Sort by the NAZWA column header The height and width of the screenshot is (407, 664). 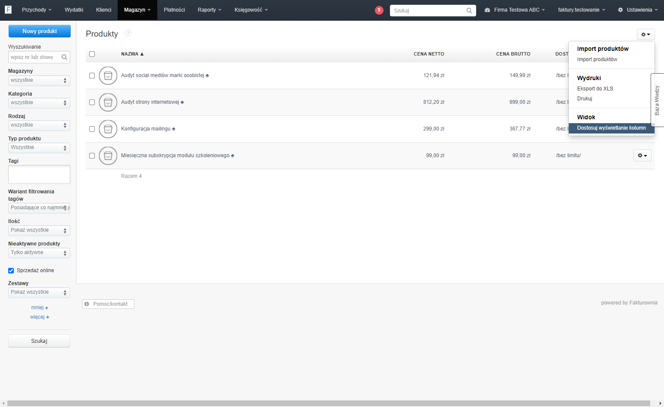click(x=132, y=54)
